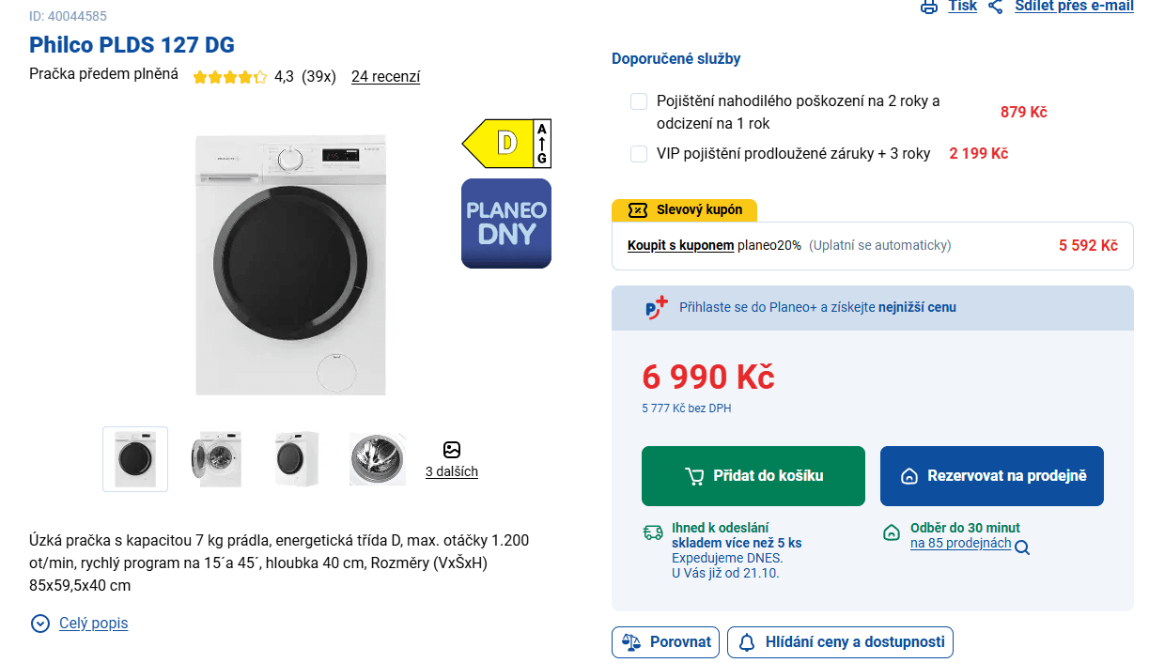The image size is (1149, 663).
Task: Select the open-door washer thumbnail
Action: (x=216, y=459)
